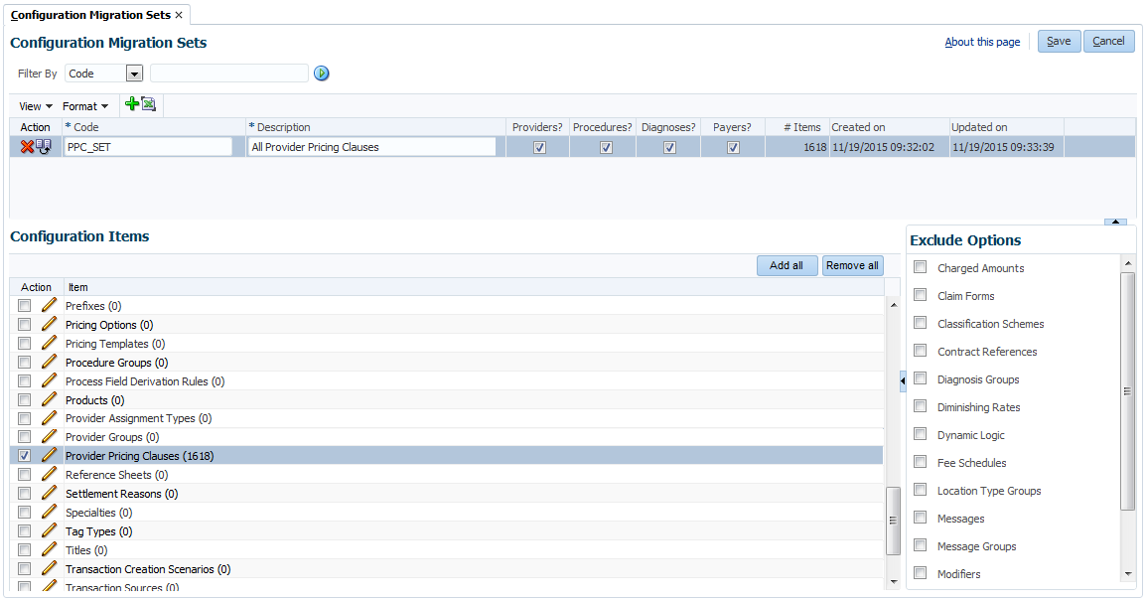Export table to Excel icon
This screenshot has height=601, width=1147.
tap(149, 104)
